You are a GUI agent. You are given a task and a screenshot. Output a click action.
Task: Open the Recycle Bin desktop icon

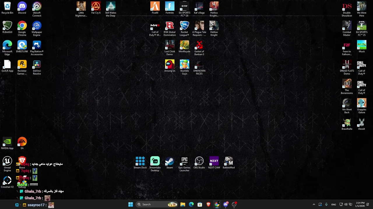[x=7, y=8]
